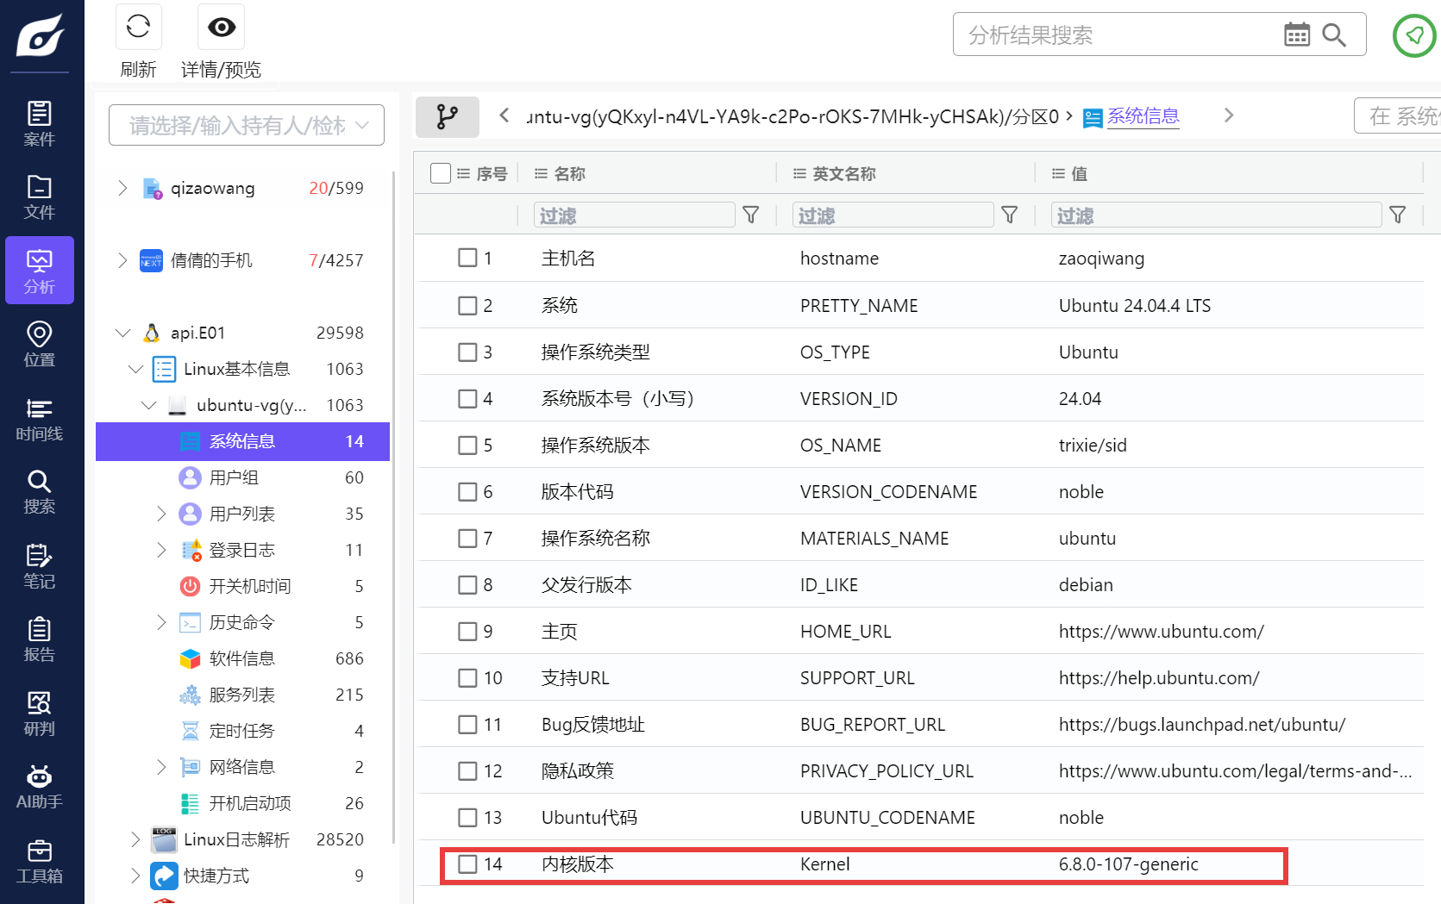Open the calendar date picker in search box

(x=1296, y=34)
